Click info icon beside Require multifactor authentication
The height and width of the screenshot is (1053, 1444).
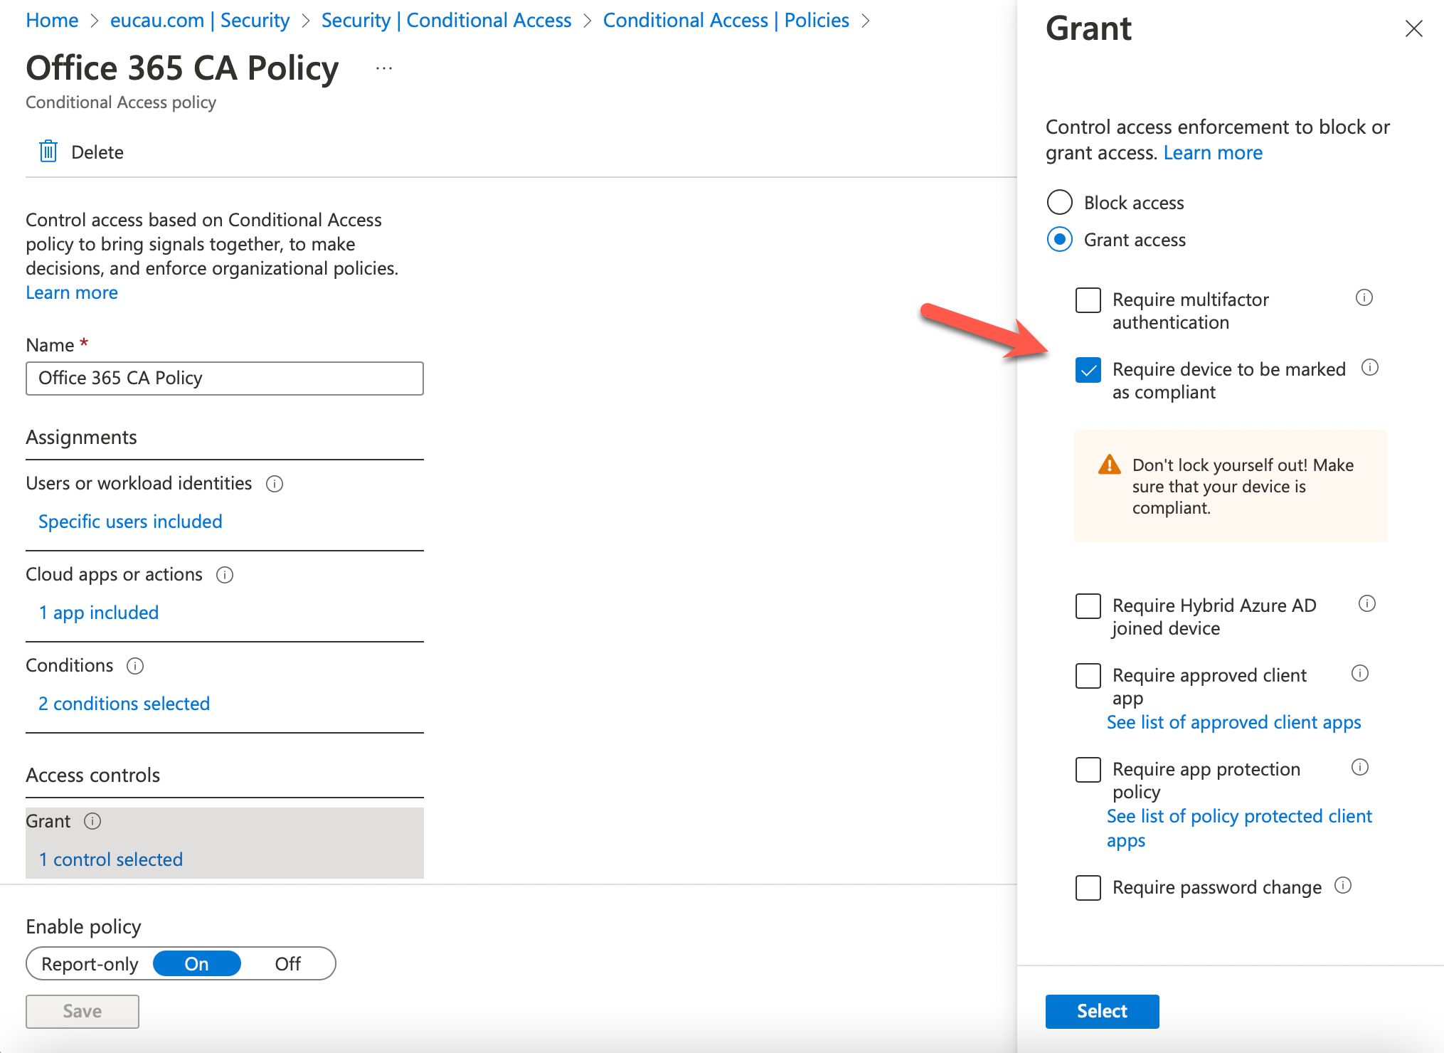click(1364, 297)
